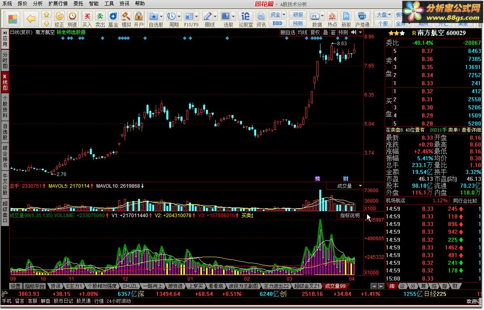Click the orange down arrow button
Image resolution: width=484 pixels, height=310 pixels.
point(46,23)
